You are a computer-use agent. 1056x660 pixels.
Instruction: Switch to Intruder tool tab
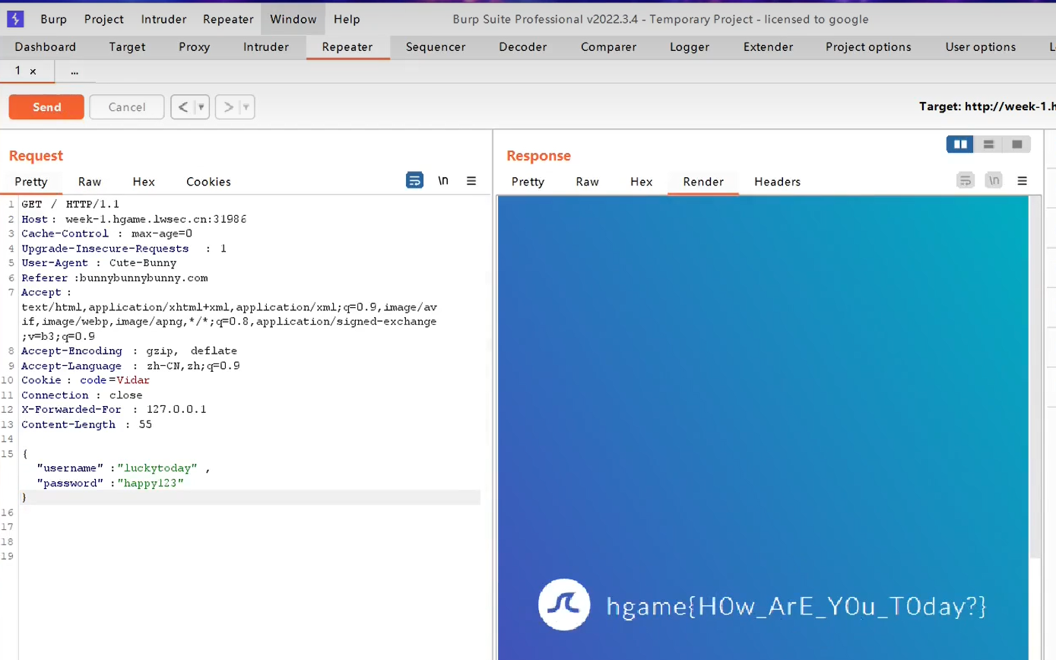click(266, 47)
